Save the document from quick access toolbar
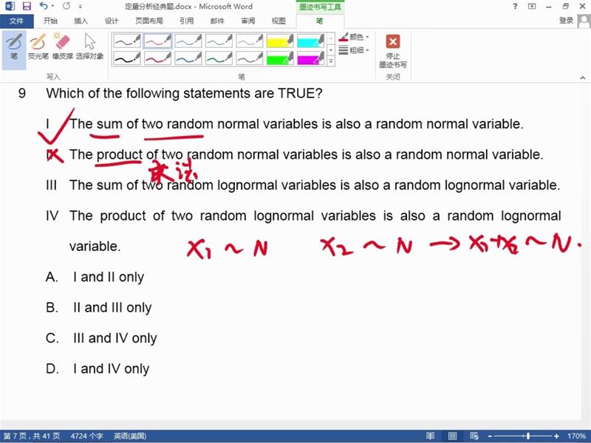This screenshot has width=591, height=443. click(x=27, y=6)
